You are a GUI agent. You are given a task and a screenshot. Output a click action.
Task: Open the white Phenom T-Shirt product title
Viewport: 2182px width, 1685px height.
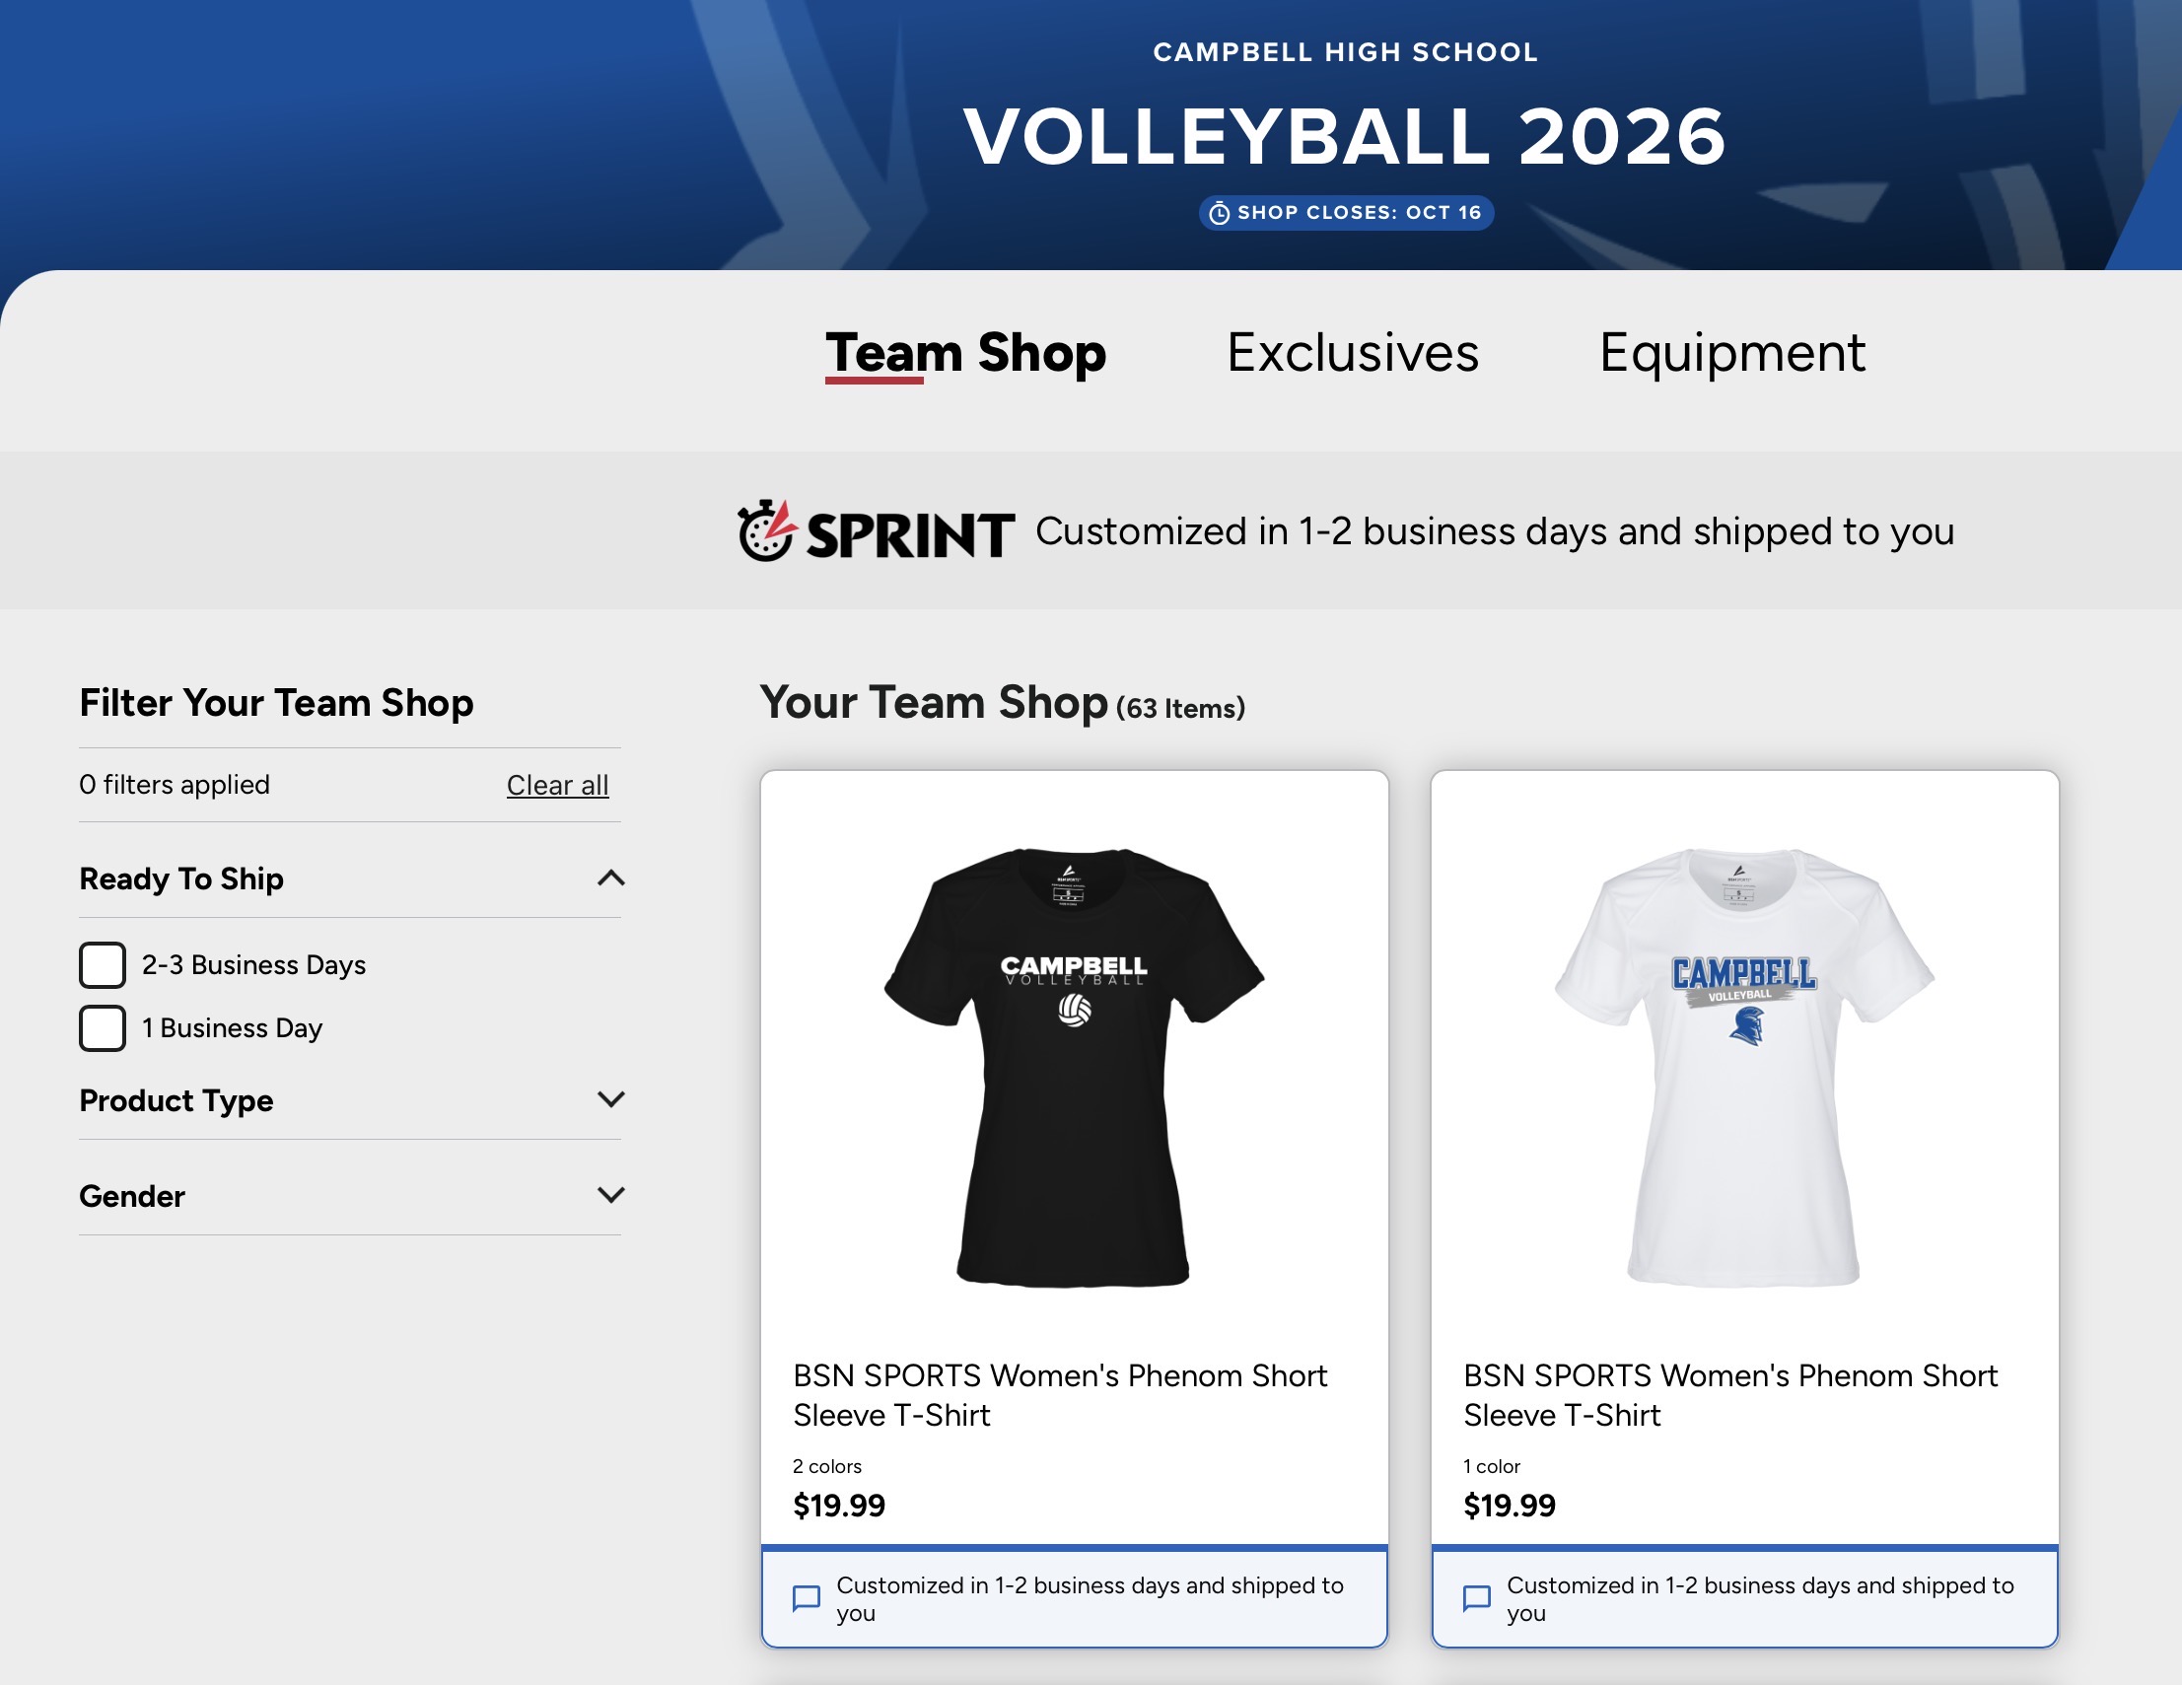pos(1730,1395)
